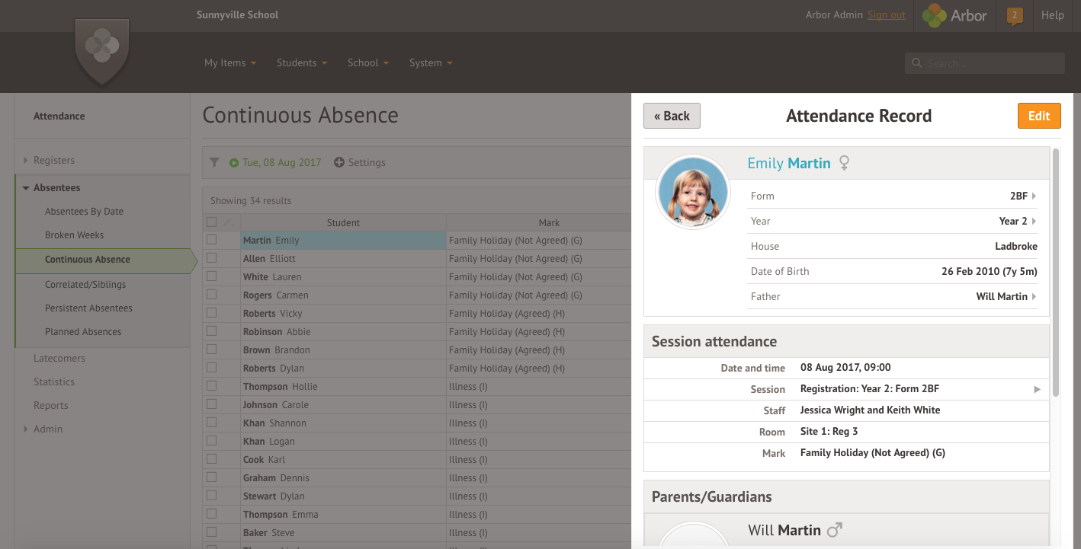Tick the checkbox for Rogers Carmen
This screenshot has height=549, width=1081.
pyautogui.click(x=212, y=295)
